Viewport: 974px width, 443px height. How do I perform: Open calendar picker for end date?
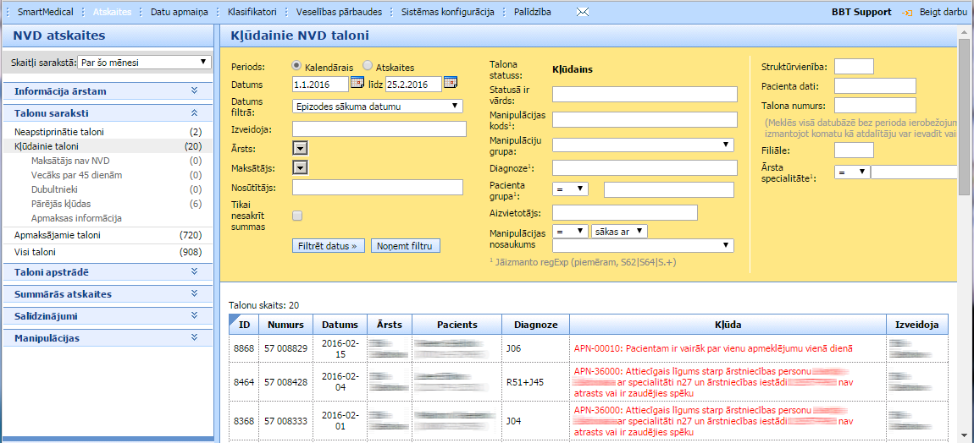coord(450,83)
